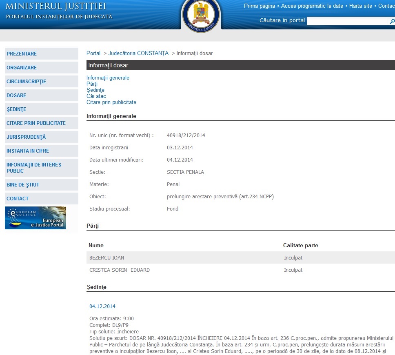Open Acces programatic la date link
Image resolution: width=395 pixels, height=355 pixels.
coord(312,6)
